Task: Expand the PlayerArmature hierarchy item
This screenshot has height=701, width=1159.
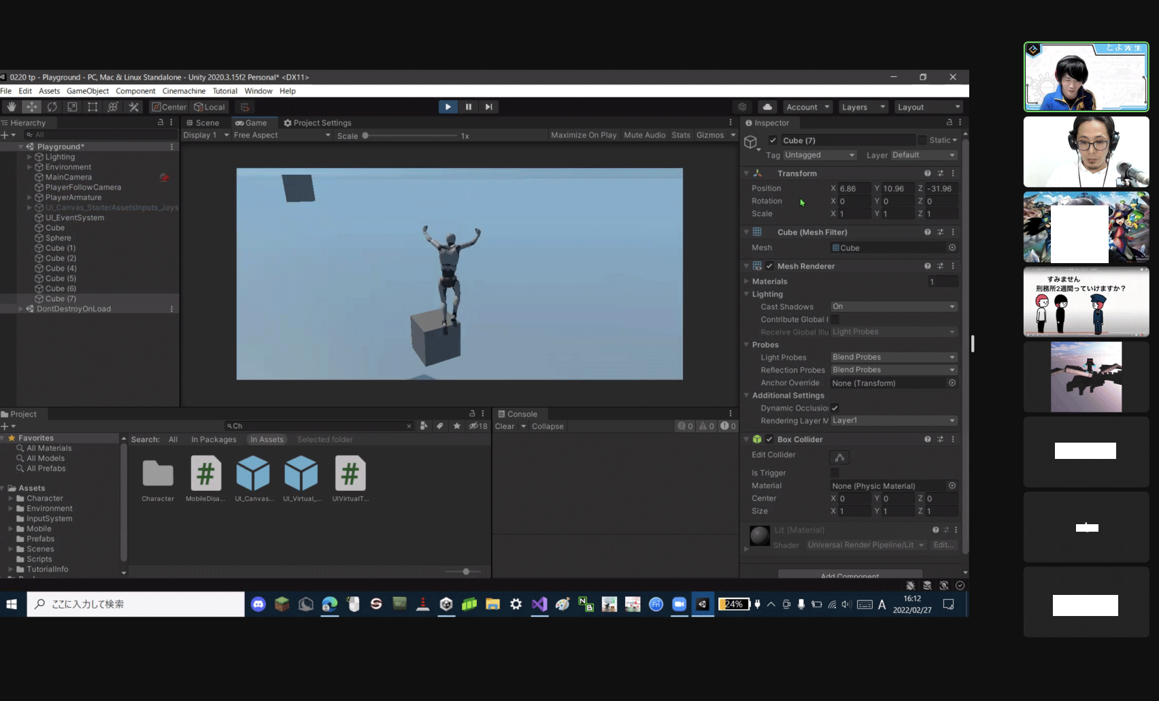Action: (x=29, y=198)
